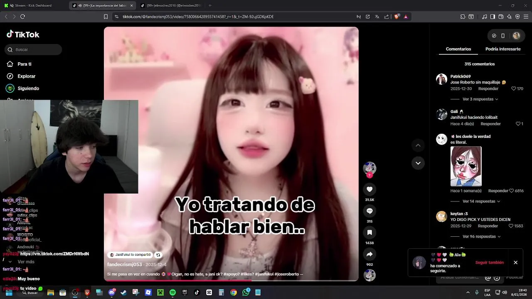Open the Brave Rewards triangle icon

coord(406,17)
